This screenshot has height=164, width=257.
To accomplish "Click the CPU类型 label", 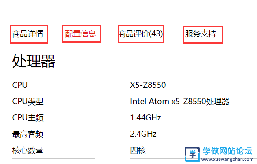I will click(x=28, y=102).
